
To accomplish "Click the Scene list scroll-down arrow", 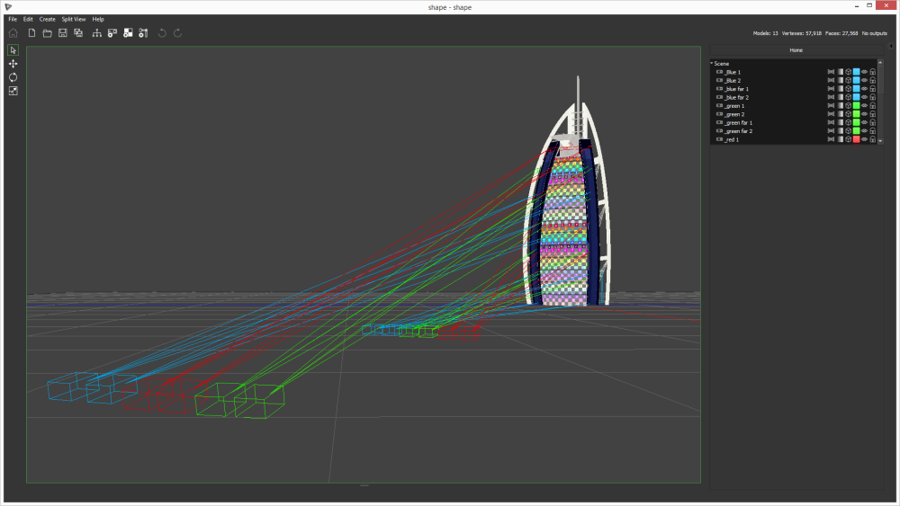I will tap(880, 140).
